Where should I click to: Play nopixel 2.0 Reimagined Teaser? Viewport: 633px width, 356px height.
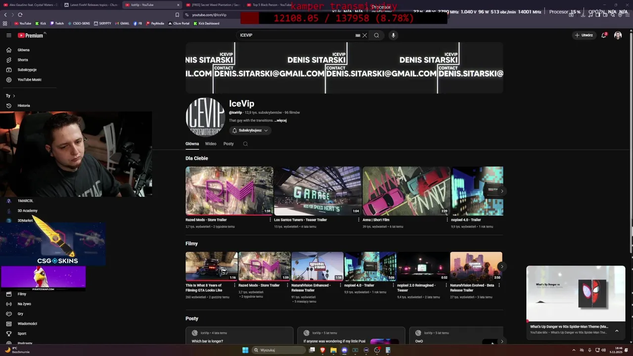423,267
